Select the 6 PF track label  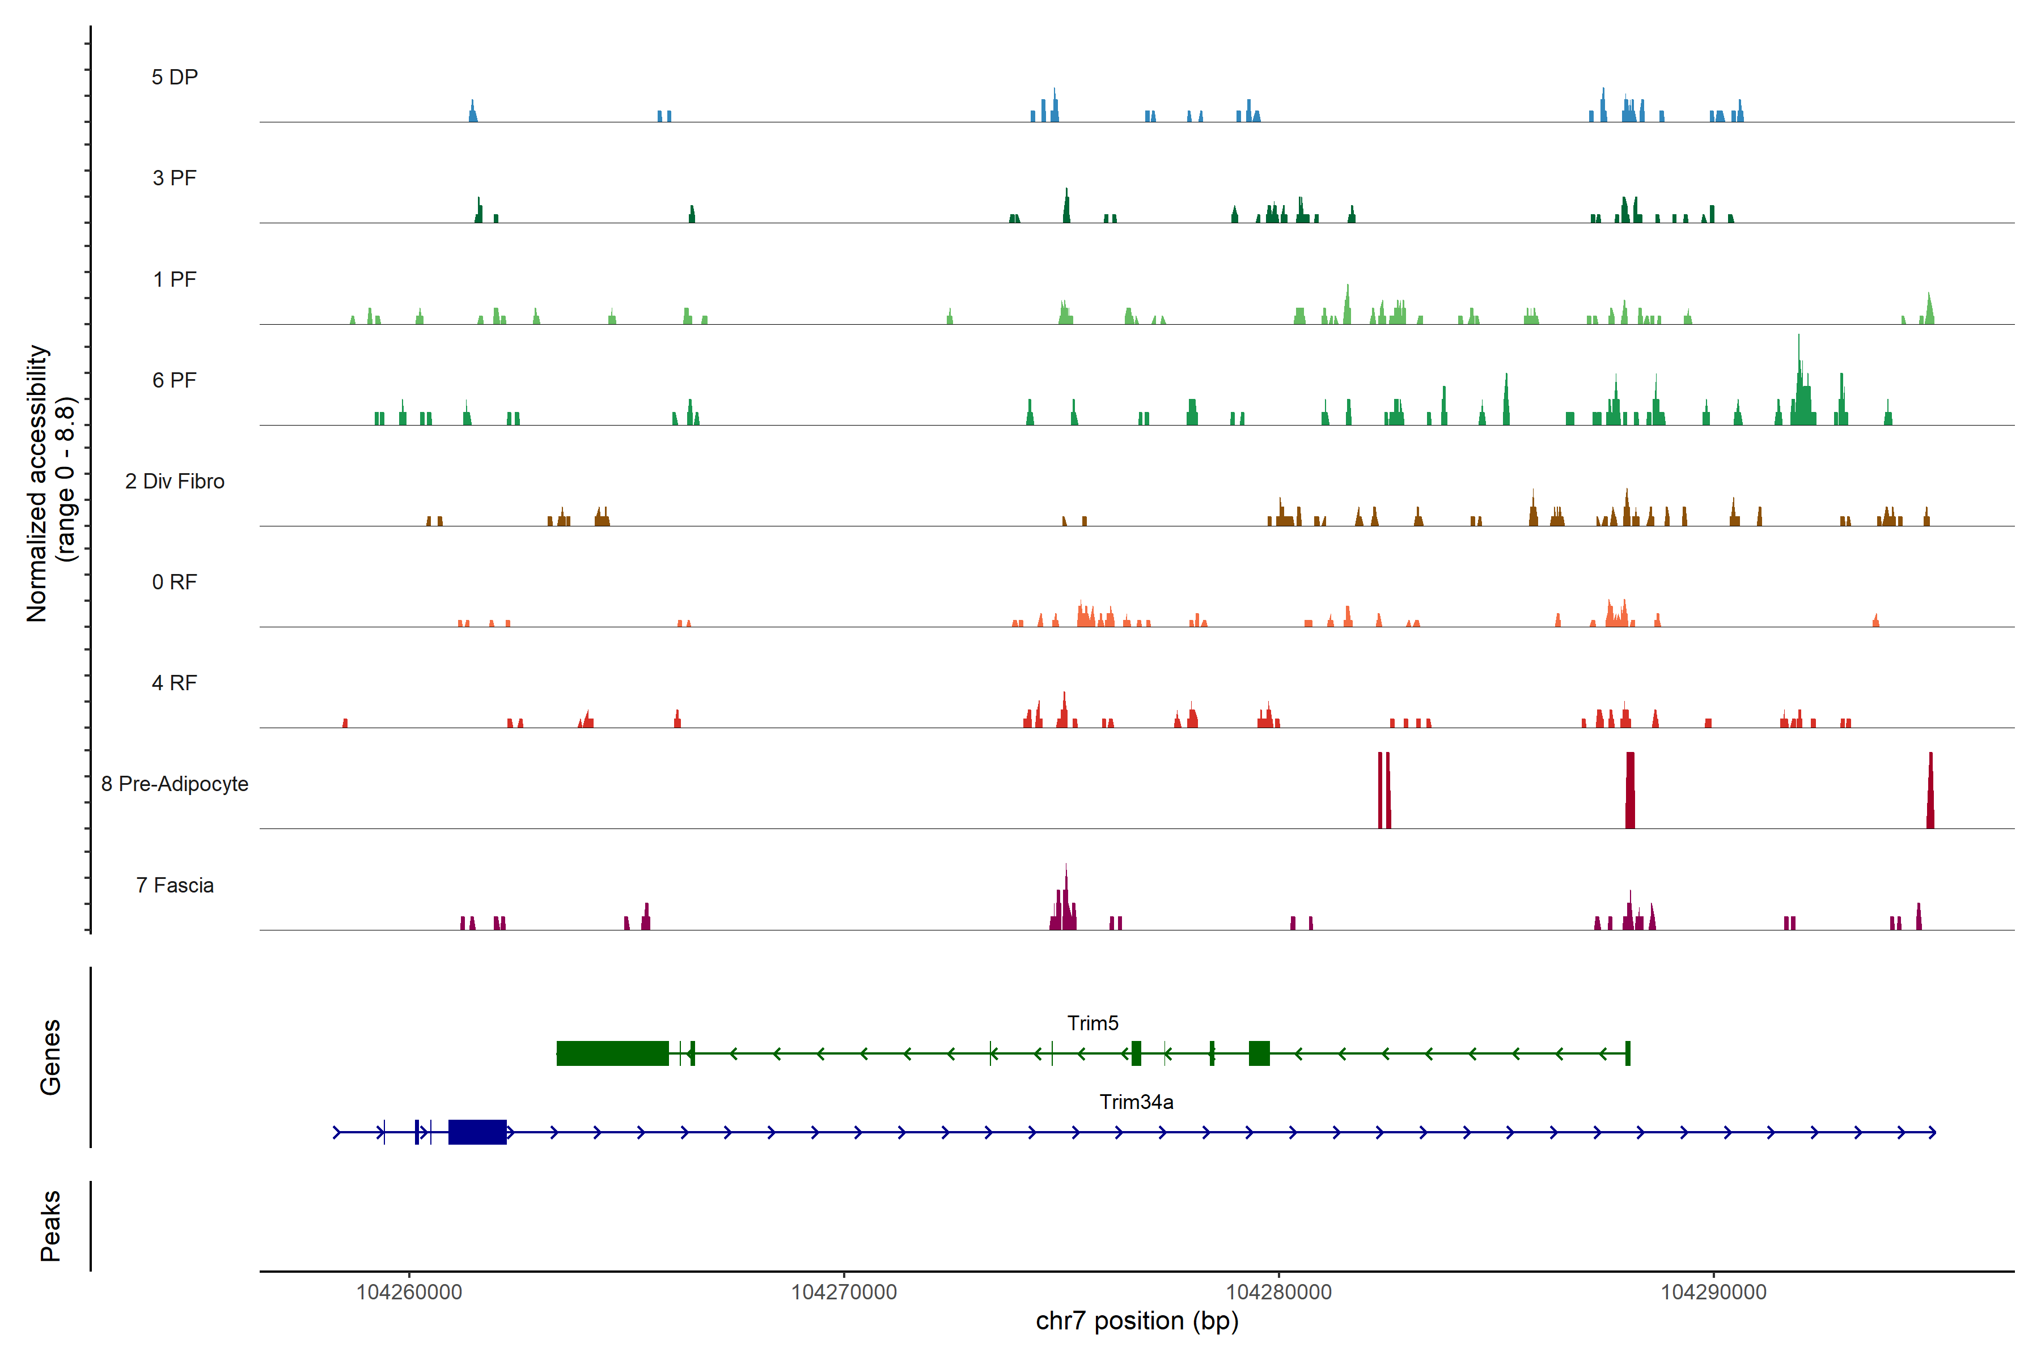pyautogui.click(x=175, y=380)
